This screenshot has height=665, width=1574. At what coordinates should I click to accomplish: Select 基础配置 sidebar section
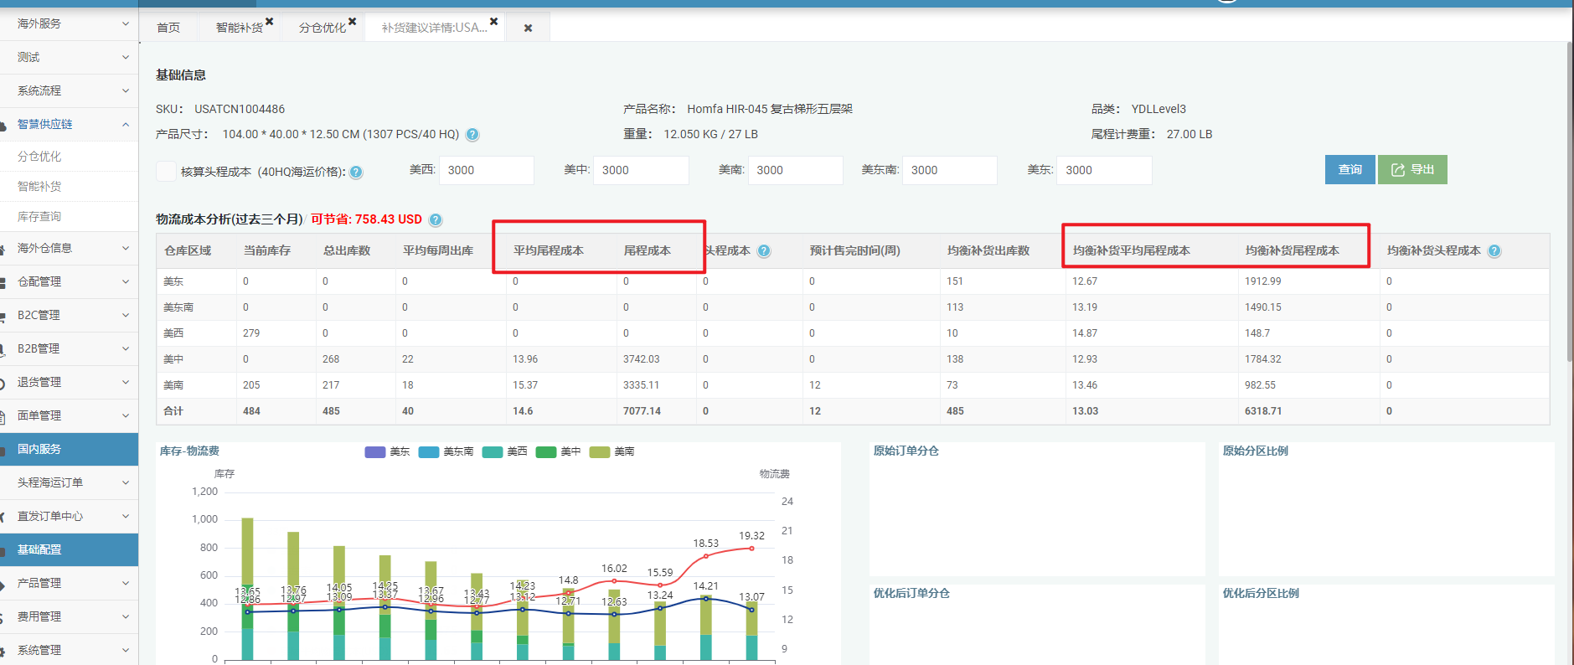tap(69, 549)
